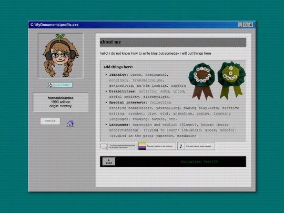Viewport: 284px width, 213px height.
Task: Click the Bird Watcher rosette badge
Action: point(202,82)
